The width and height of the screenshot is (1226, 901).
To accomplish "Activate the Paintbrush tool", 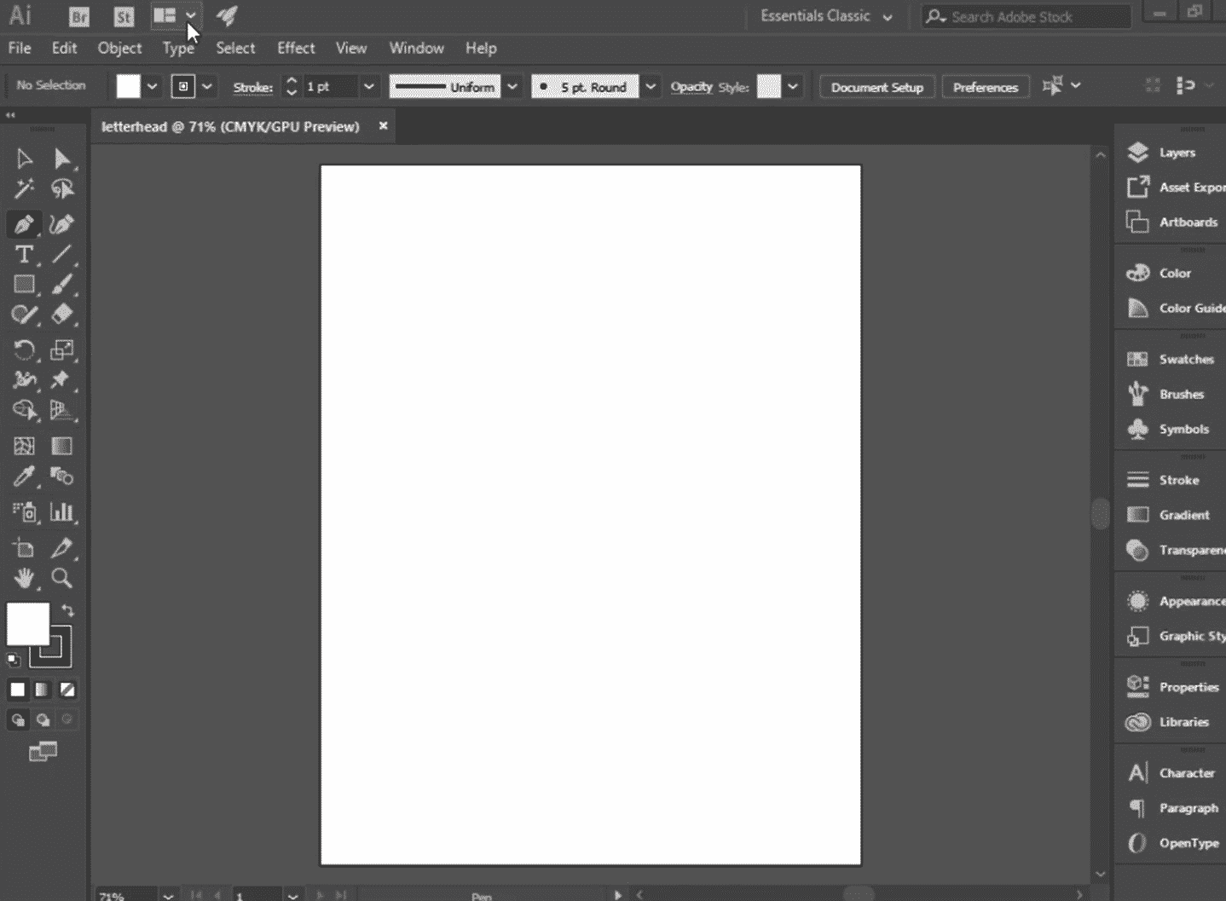I will [62, 284].
